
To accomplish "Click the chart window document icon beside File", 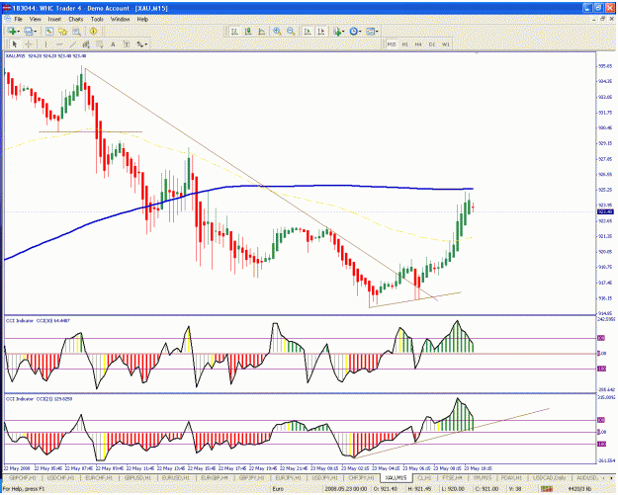I will (8, 19).
